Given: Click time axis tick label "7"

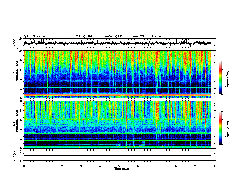Looking at the screenshot, I should click(157, 166).
